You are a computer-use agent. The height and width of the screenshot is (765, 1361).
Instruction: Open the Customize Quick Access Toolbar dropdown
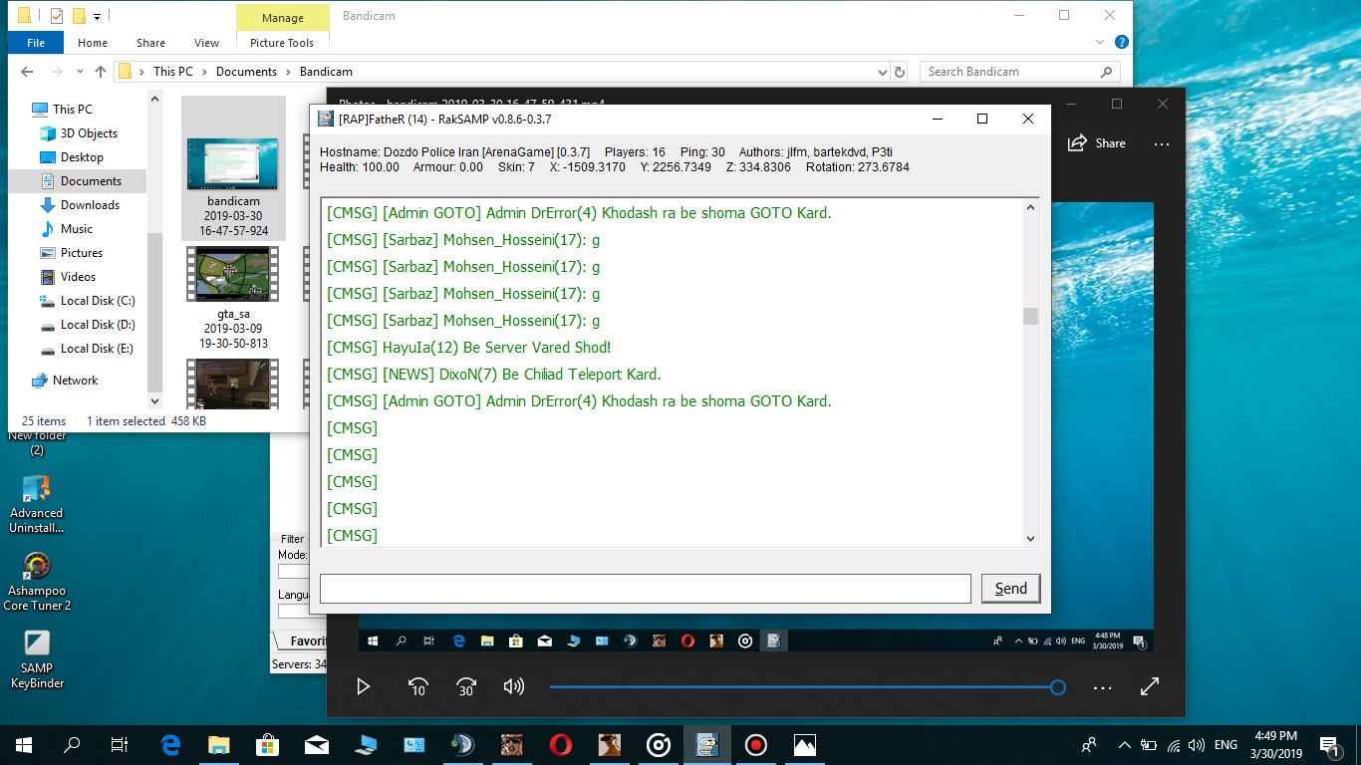point(97,16)
